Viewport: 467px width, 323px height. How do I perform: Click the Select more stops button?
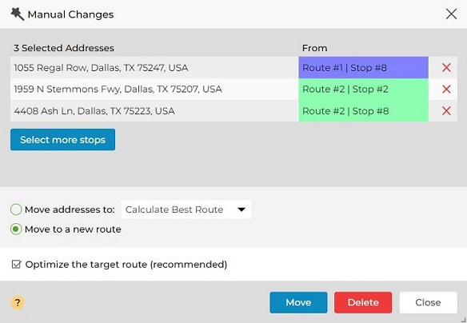click(62, 140)
